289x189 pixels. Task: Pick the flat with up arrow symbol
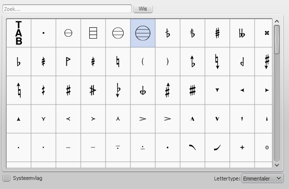tap(193, 62)
